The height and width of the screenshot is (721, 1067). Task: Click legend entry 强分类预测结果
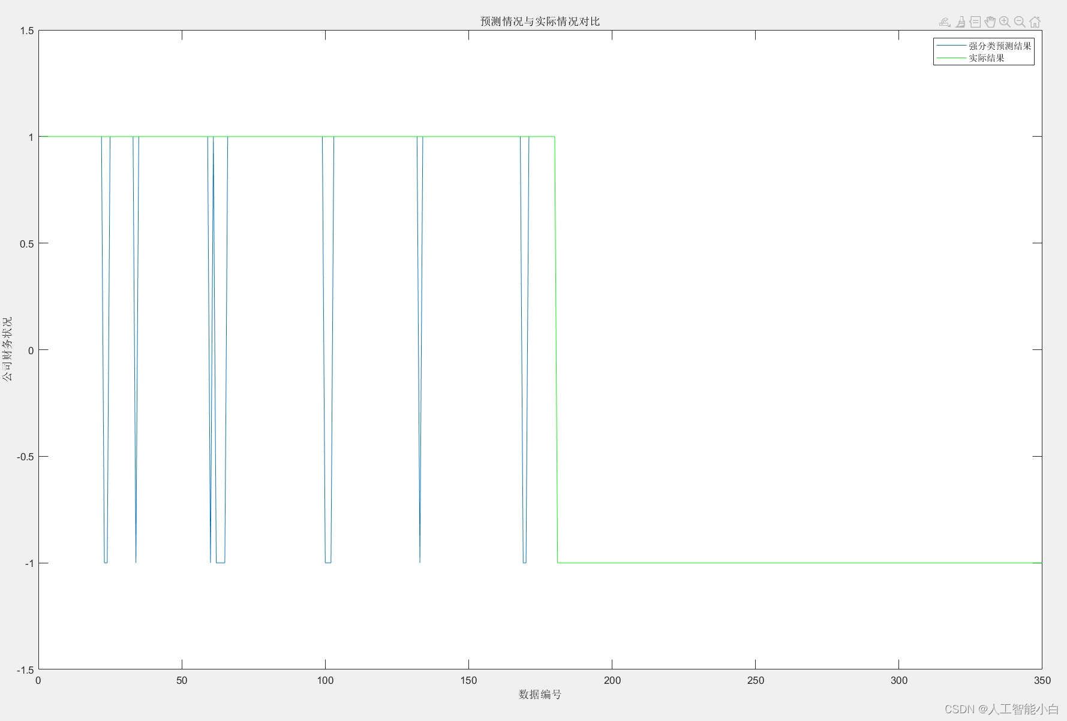pos(1000,46)
